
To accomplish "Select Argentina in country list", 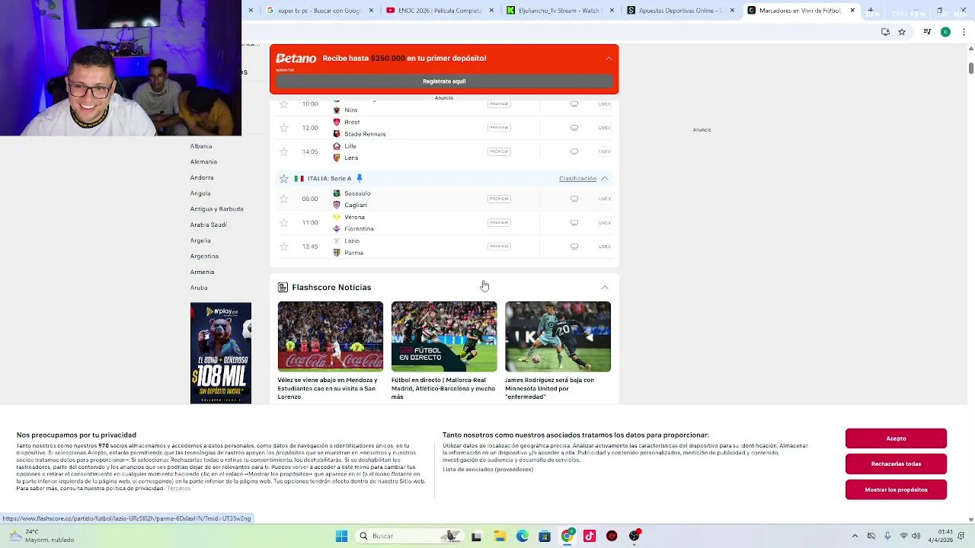I will tap(204, 256).
